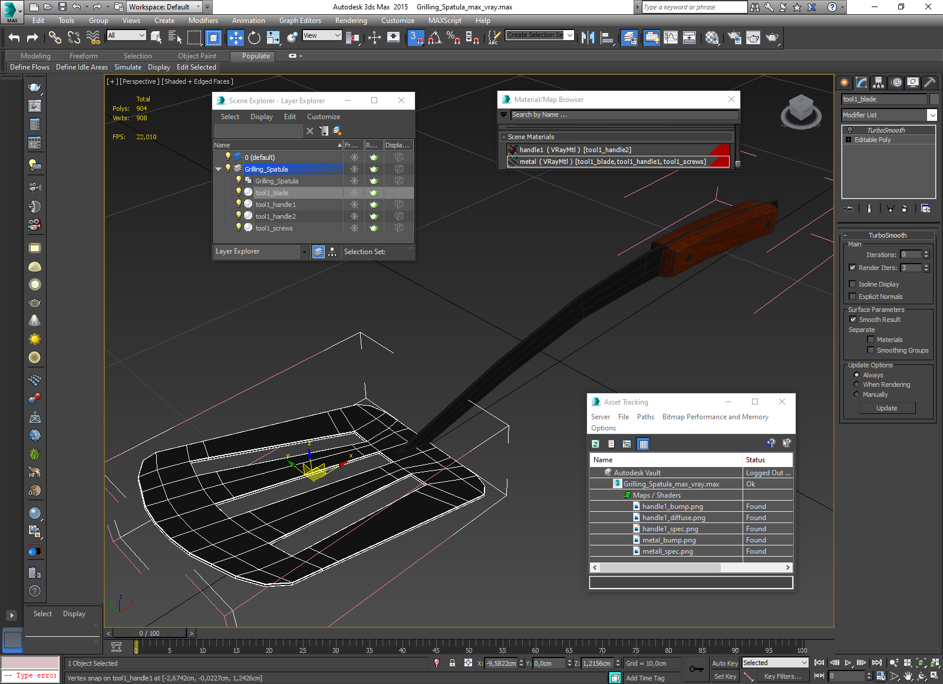Screen dimensions: 943x684
Task: Open the selection filter All dropdown
Action: (141, 35)
